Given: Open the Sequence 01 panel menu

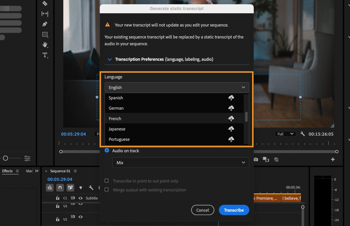Looking at the screenshot, I should click(75, 171).
